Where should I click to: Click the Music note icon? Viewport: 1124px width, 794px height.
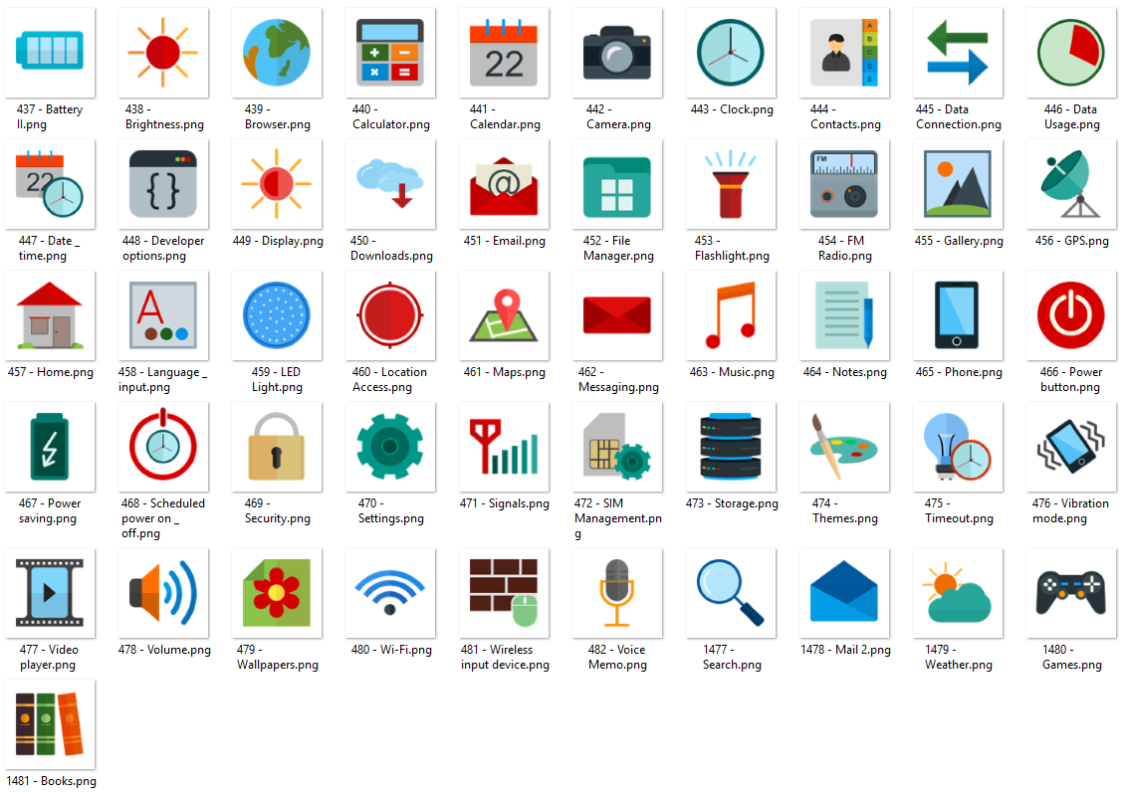pyautogui.click(x=731, y=315)
